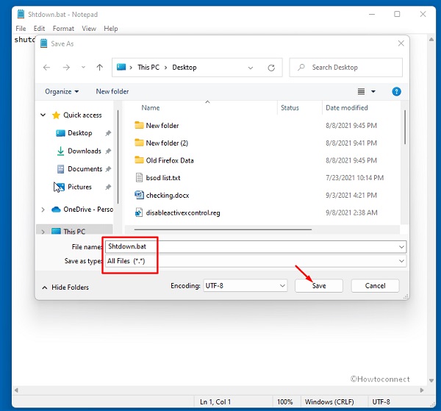
Task: Open Notepad Format menu
Action: (63, 29)
